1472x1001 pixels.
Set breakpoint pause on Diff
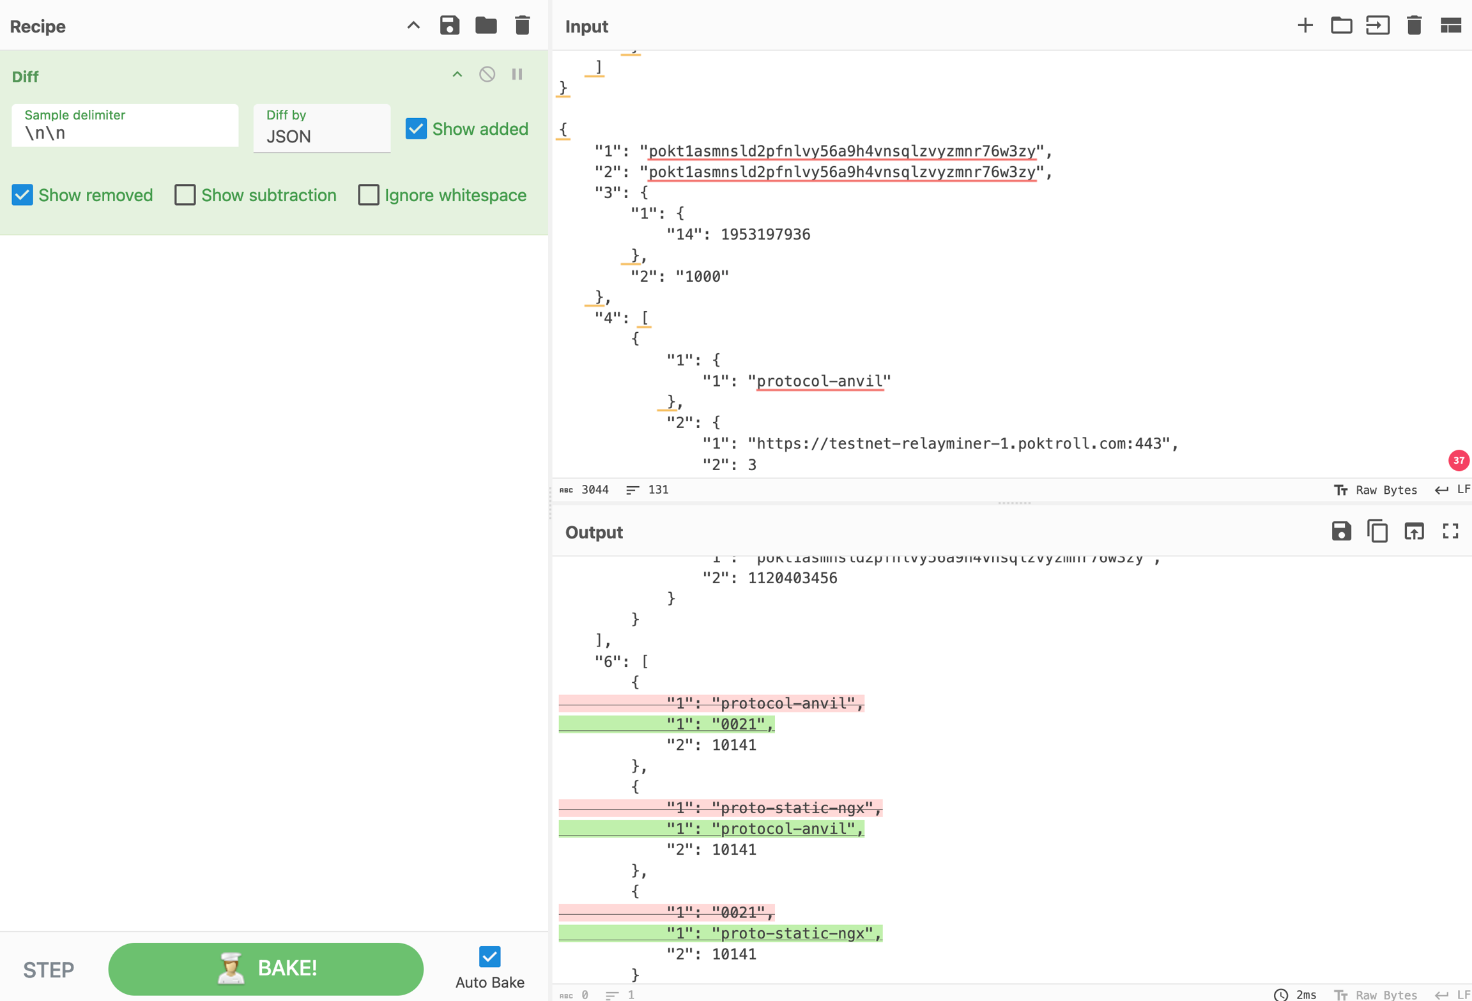click(x=517, y=75)
